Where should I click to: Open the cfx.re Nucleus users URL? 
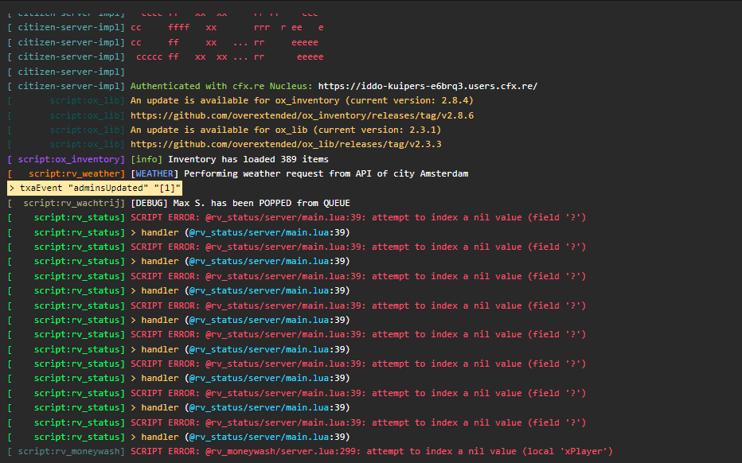428,86
